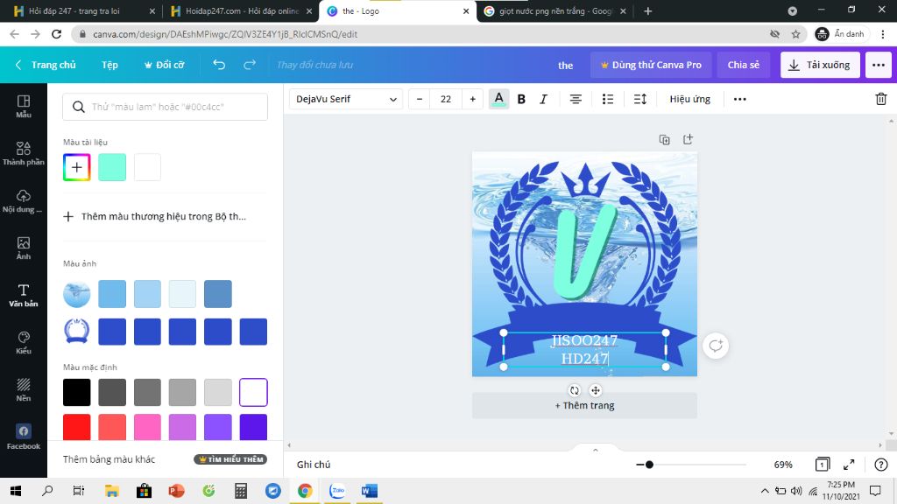Open the Kiểu styles panel

coord(24,342)
